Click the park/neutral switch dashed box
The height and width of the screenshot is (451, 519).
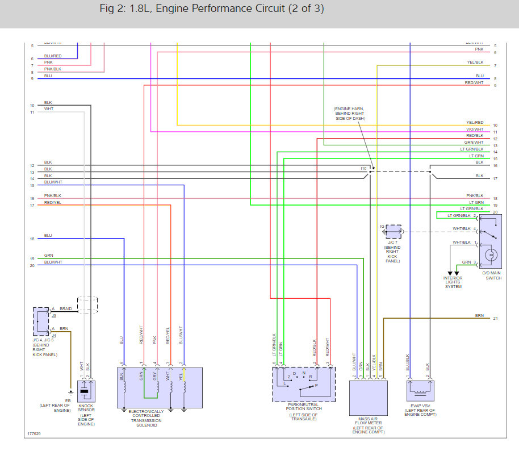(304, 384)
